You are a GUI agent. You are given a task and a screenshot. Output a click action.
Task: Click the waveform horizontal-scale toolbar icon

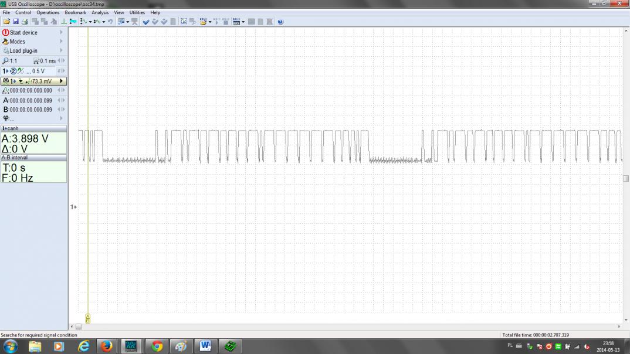97,22
